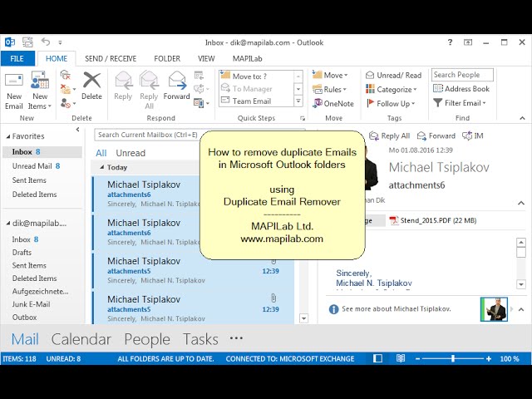Open the Rules dropdown
The image size is (532, 399).
point(329,89)
